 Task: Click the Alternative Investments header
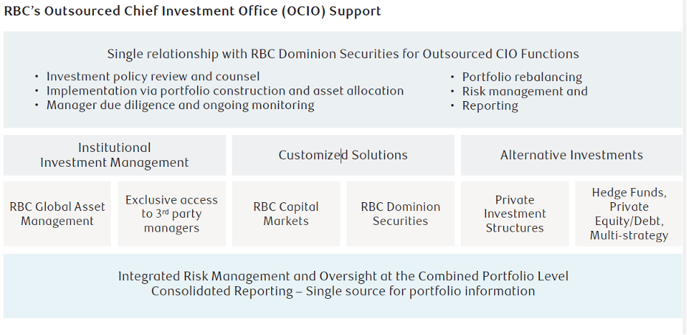click(571, 155)
